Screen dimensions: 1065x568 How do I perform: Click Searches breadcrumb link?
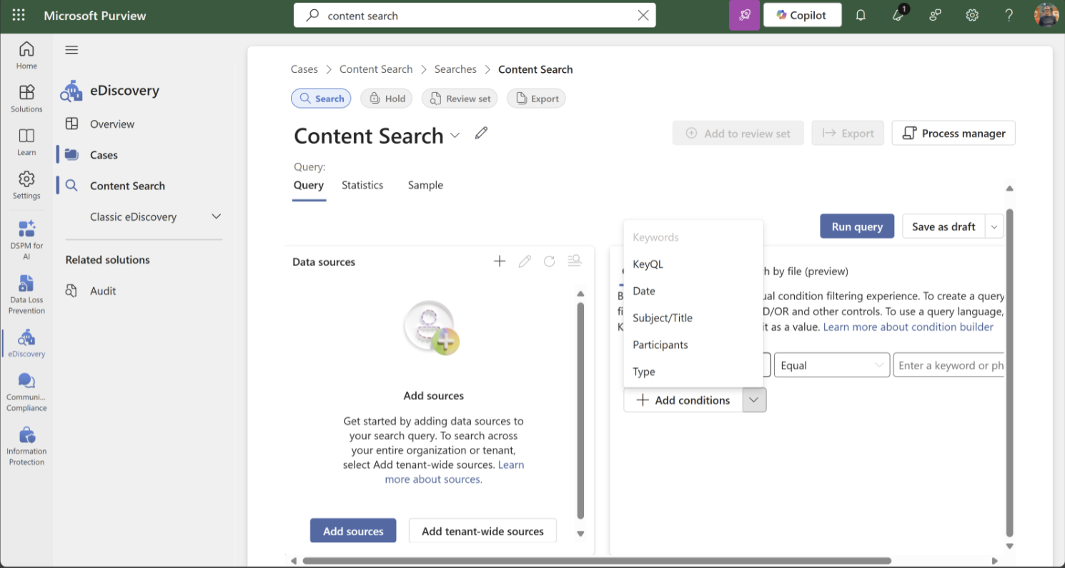455,69
